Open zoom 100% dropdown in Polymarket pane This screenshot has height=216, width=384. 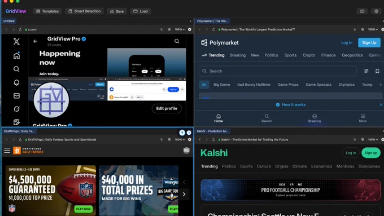373,29
